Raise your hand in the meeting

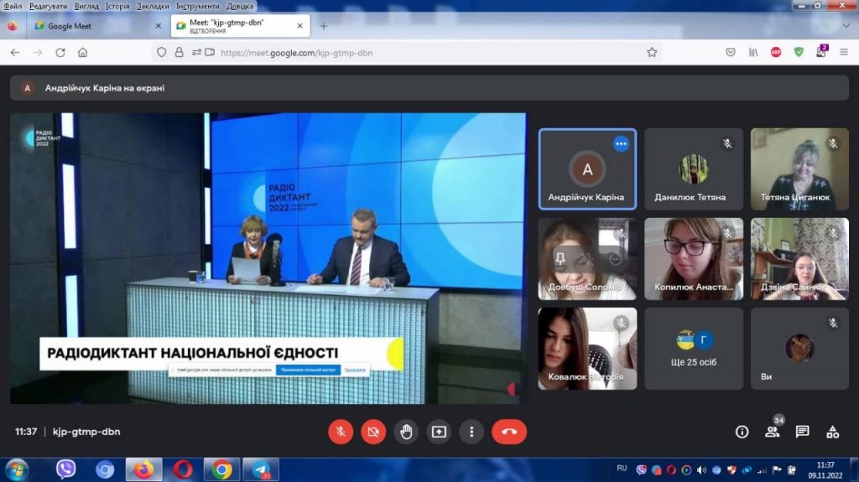point(406,432)
